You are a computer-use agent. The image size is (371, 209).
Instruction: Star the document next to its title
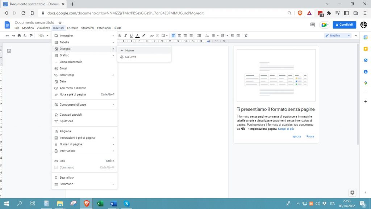tap(60, 22)
